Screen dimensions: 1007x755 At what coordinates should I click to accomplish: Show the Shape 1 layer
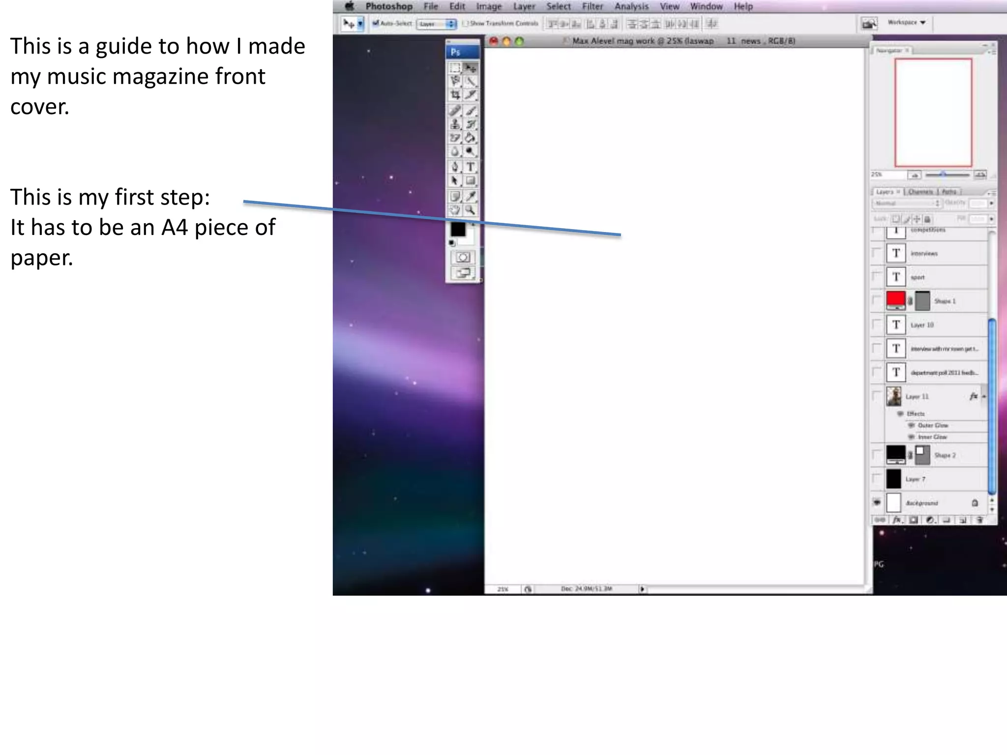877,300
